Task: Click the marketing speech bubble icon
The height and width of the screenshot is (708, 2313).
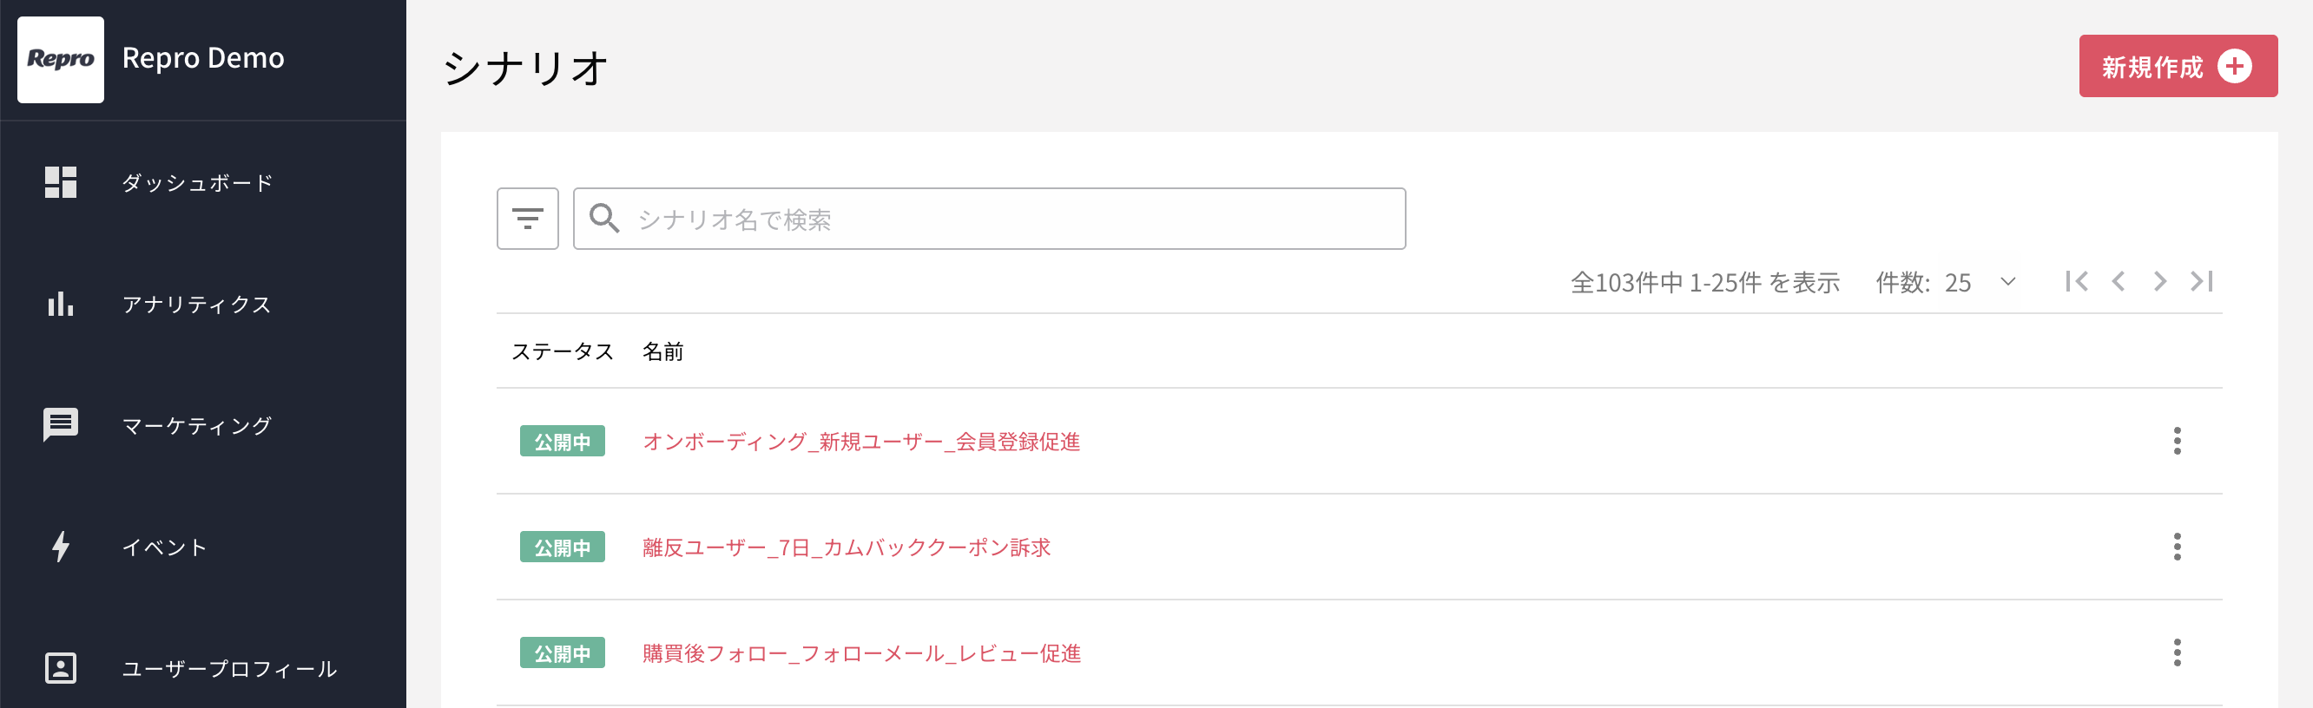Action: click(x=60, y=425)
